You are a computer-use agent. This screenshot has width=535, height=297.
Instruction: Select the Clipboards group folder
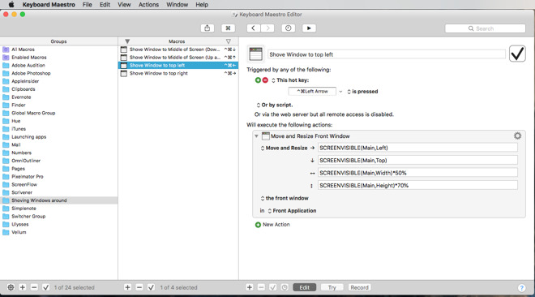pyautogui.click(x=58, y=89)
